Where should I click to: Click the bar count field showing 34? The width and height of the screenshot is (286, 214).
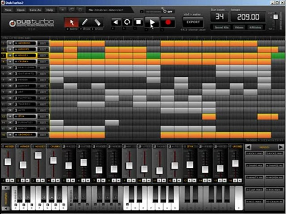pyautogui.click(x=220, y=17)
